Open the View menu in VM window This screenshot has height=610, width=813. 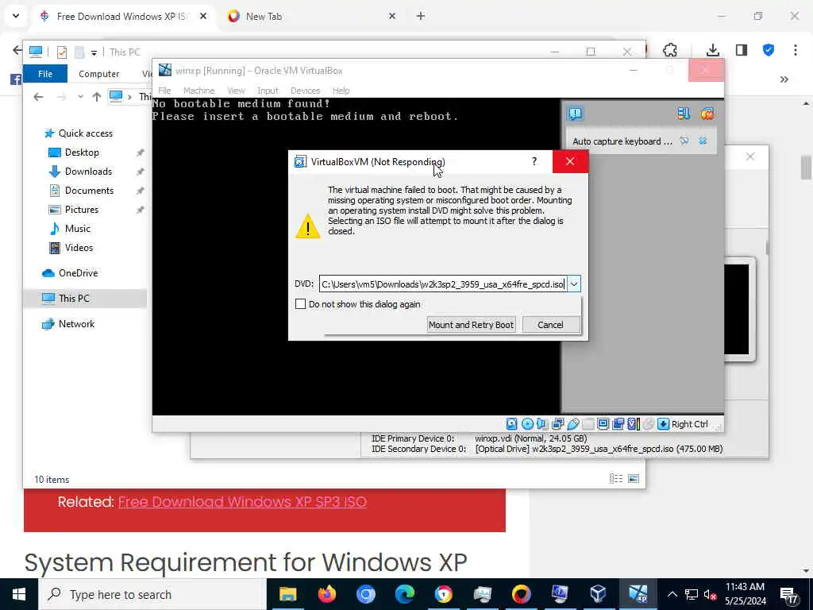pyautogui.click(x=236, y=91)
